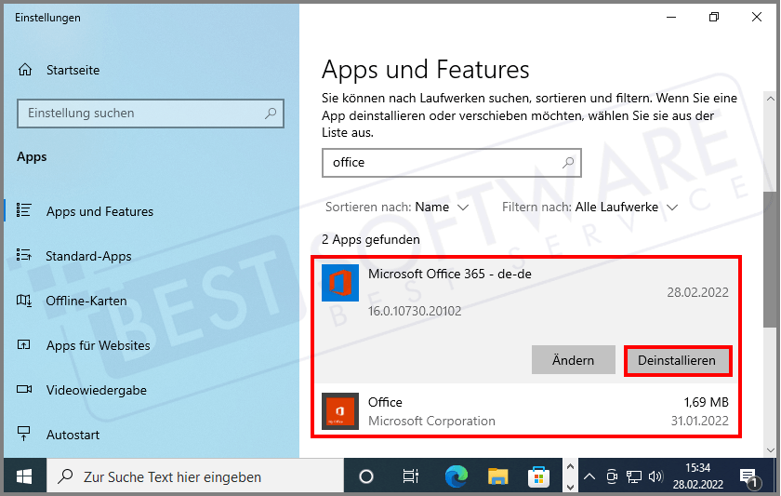Click app list search field containing office
Screen dimensions: 781x496
click(x=451, y=163)
